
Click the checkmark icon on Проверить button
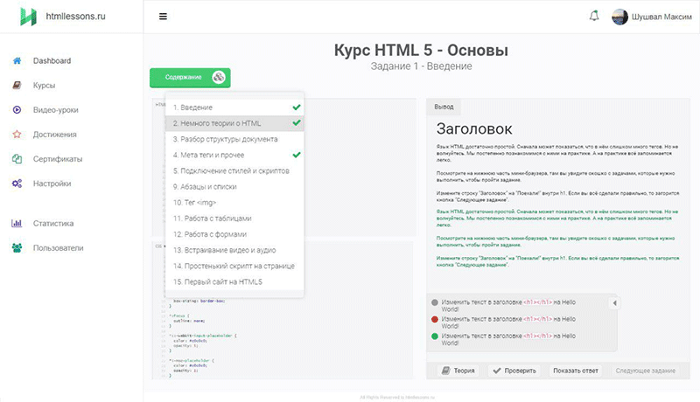(497, 371)
